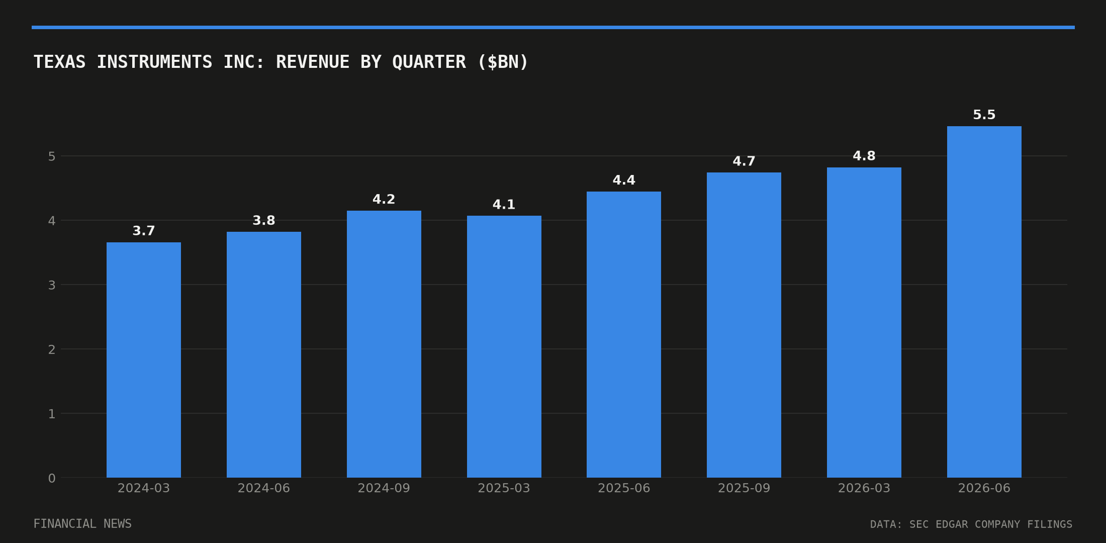Image resolution: width=1106 pixels, height=543 pixels.
Task: Click the 2026-06 x-axis label
Action: click(984, 488)
